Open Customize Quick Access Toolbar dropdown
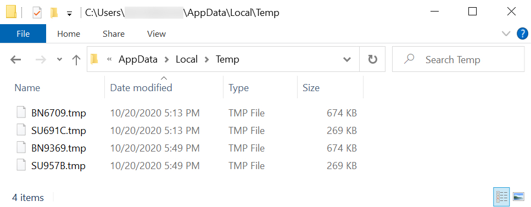Image resolution: width=531 pixels, height=207 pixels. 69,14
